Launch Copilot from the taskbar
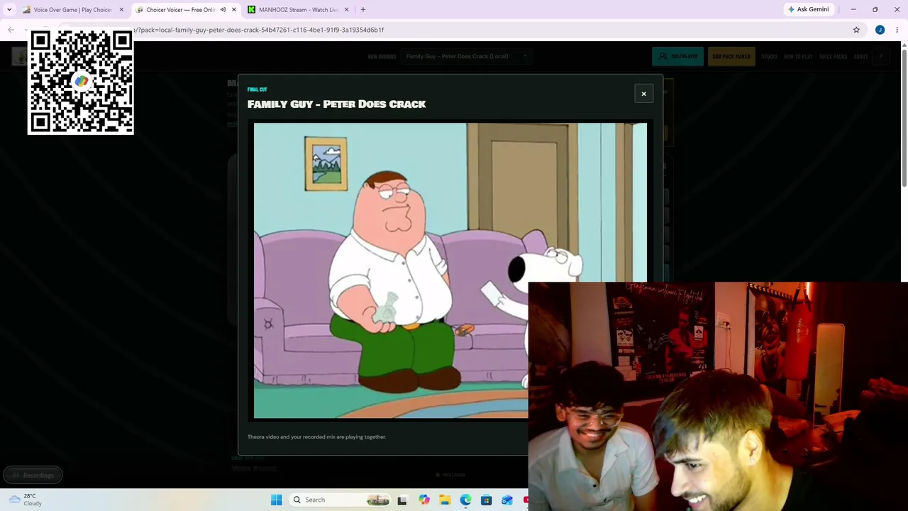 point(423,500)
